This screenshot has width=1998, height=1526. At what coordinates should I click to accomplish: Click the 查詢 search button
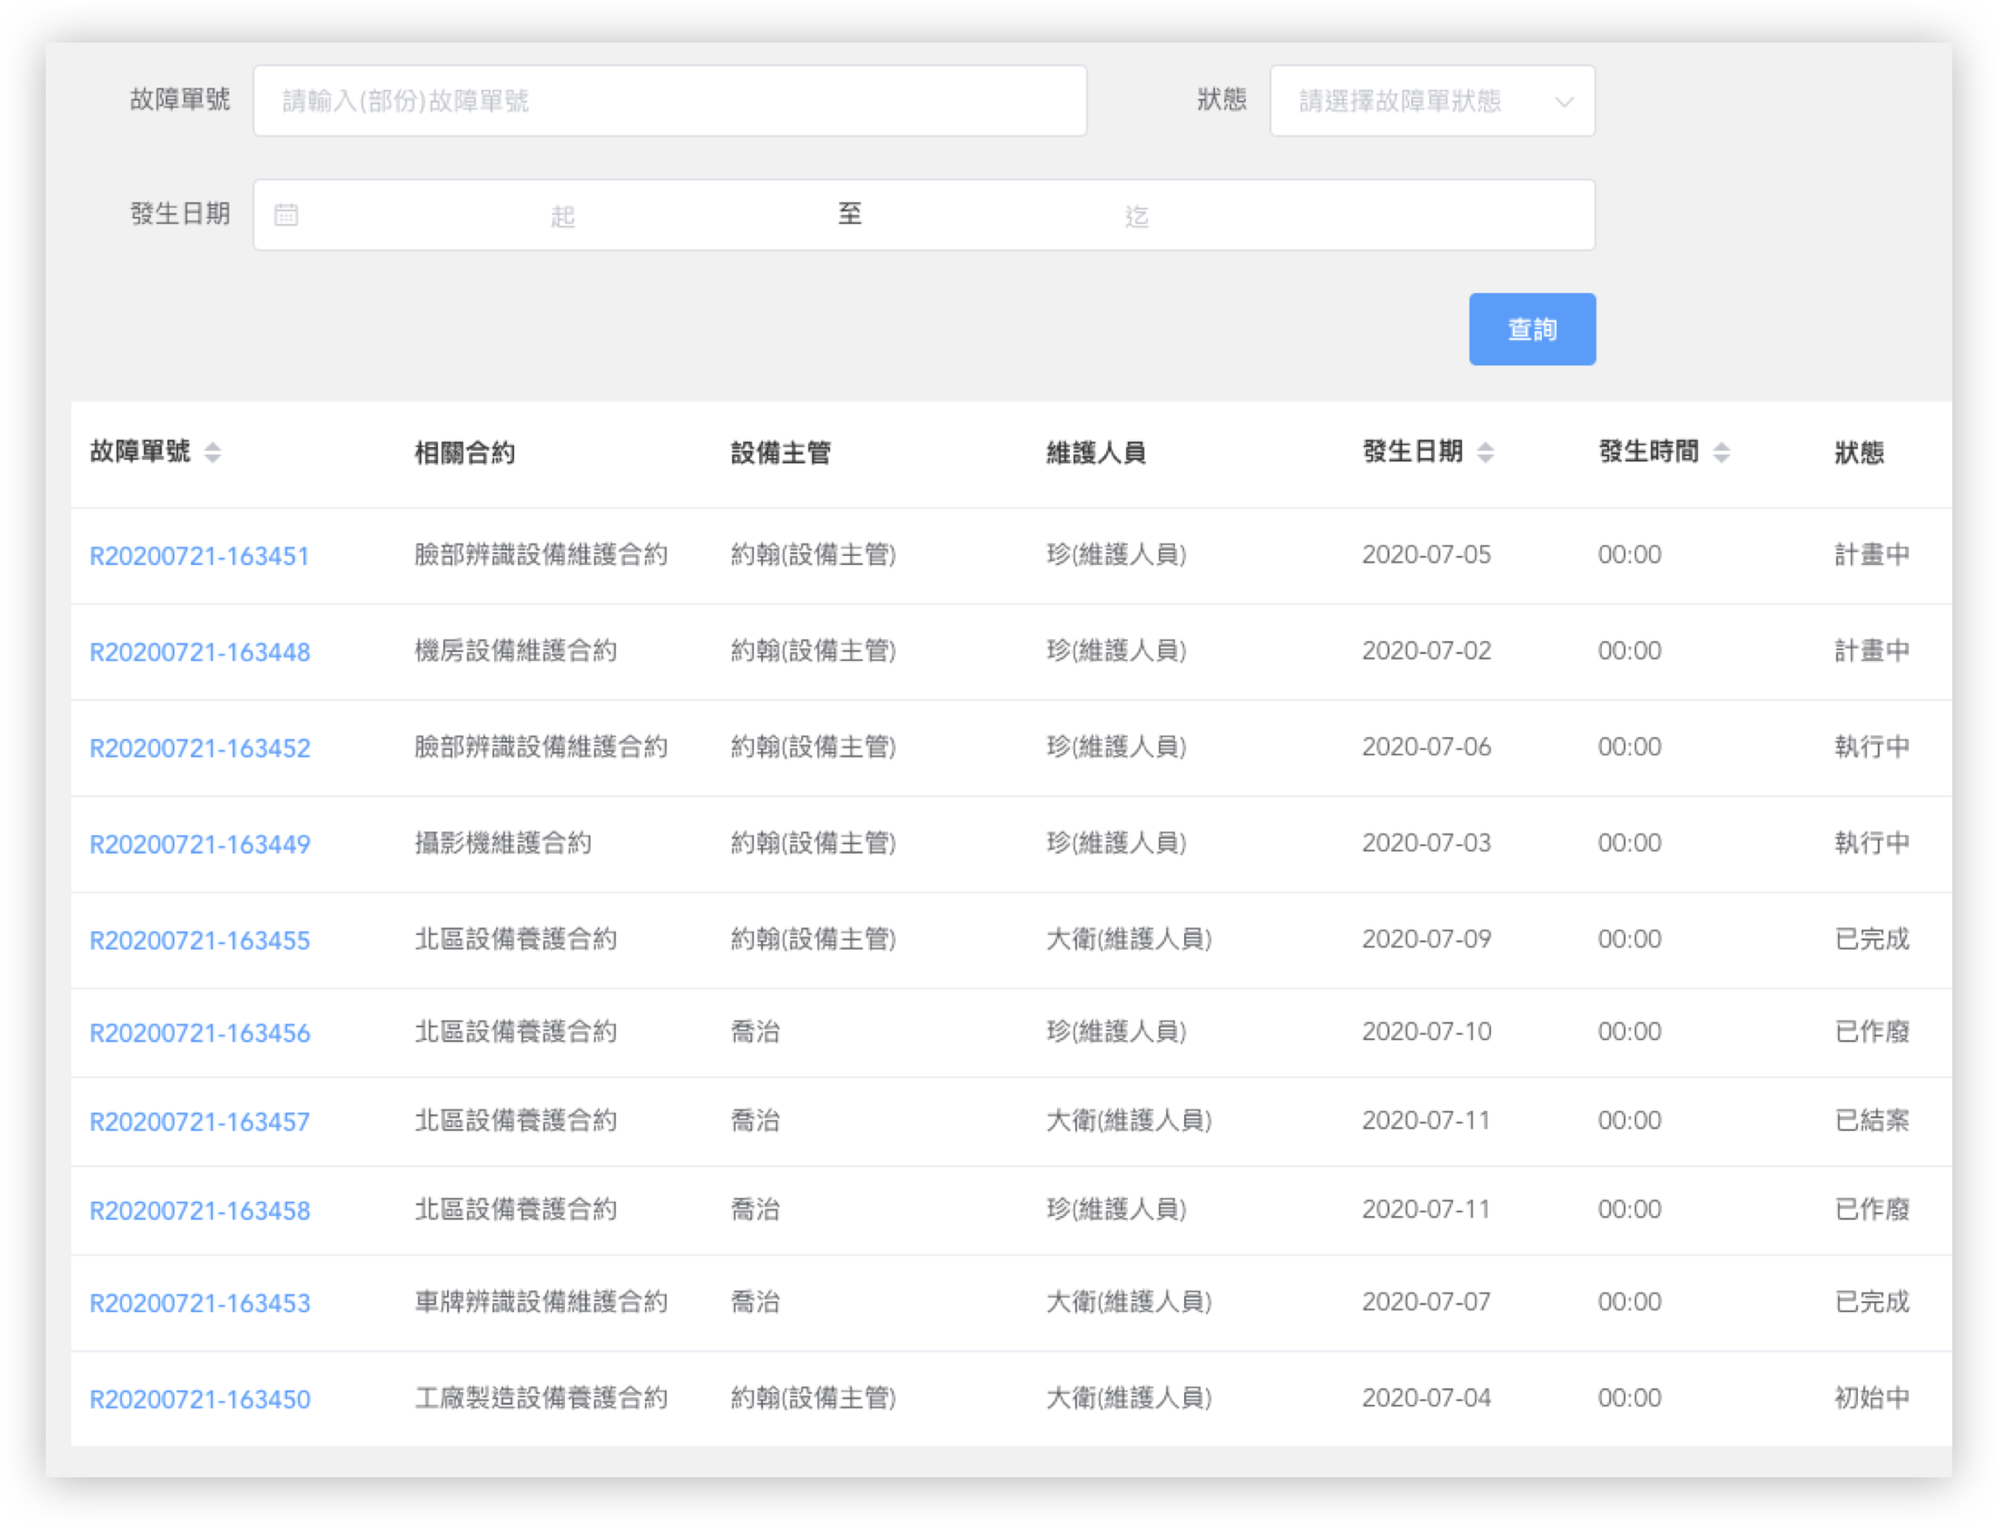tap(1532, 329)
